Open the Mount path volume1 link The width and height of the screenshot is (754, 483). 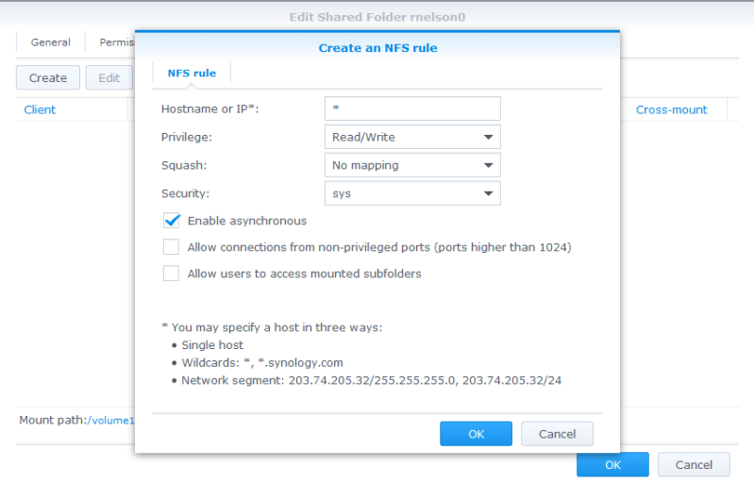click(111, 421)
